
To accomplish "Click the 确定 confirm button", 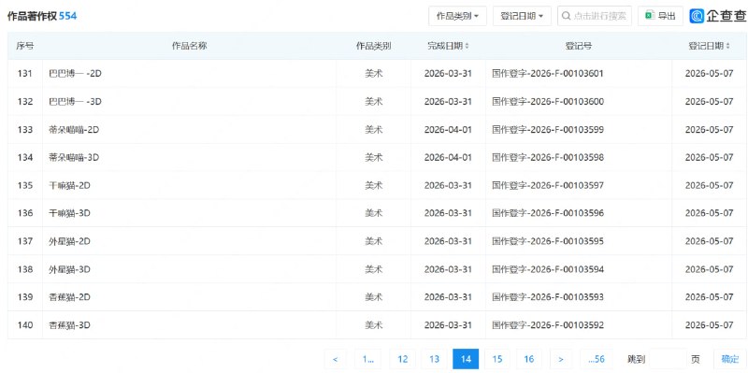I will pos(730,359).
